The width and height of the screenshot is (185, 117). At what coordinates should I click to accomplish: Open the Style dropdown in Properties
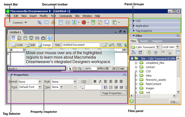75,81
